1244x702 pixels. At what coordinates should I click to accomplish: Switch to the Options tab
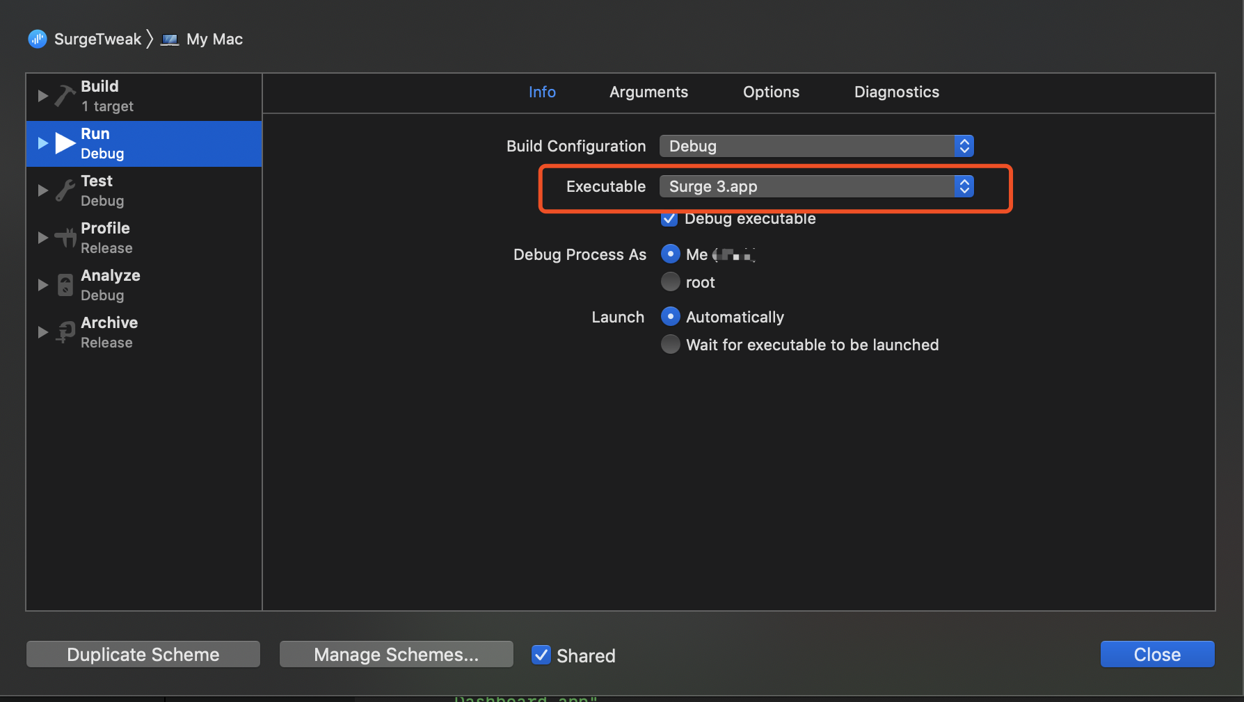point(771,92)
